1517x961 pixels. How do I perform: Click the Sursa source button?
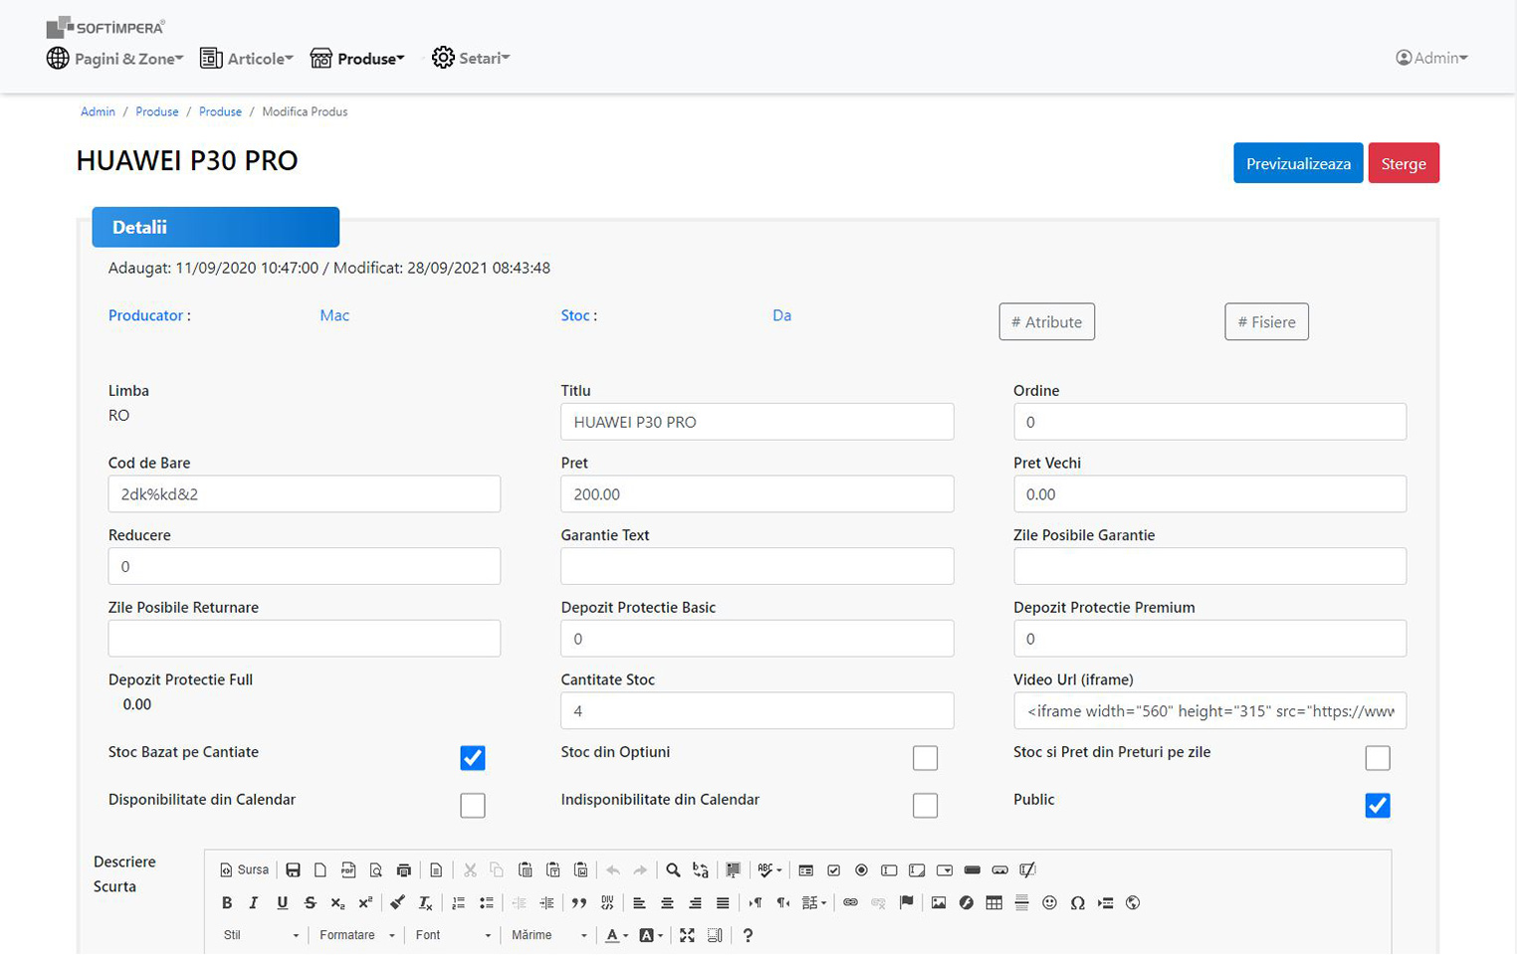[x=244, y=870]
